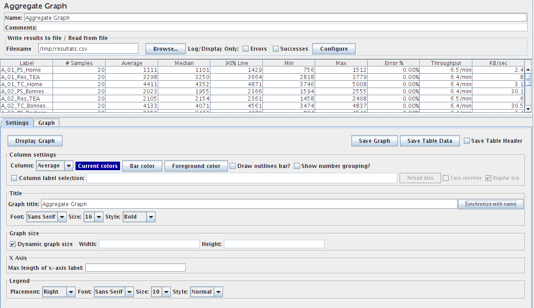This screenshot has height=308, width=534.
Task: Open the Bar color picker
Action: [x=142, y=166]
